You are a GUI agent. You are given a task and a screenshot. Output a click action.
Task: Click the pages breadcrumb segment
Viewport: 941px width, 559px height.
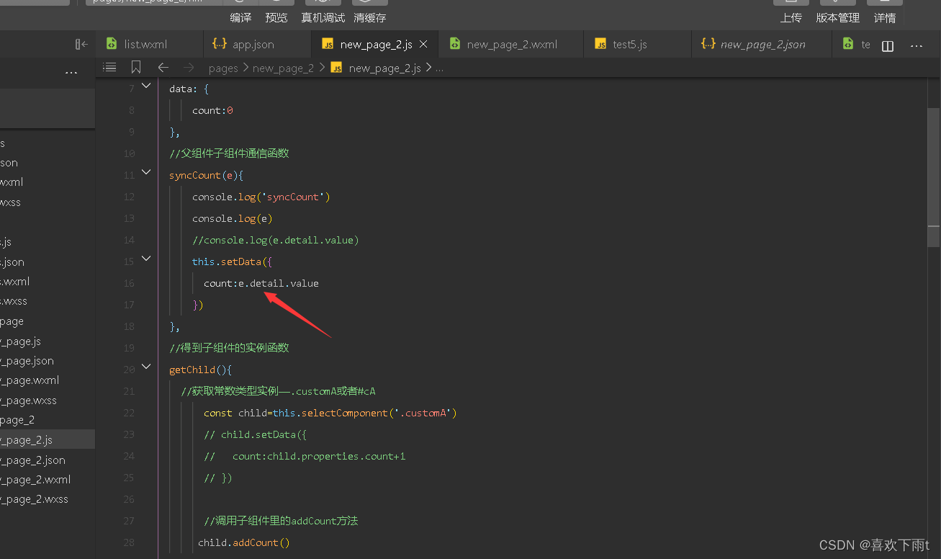(223, 68)
